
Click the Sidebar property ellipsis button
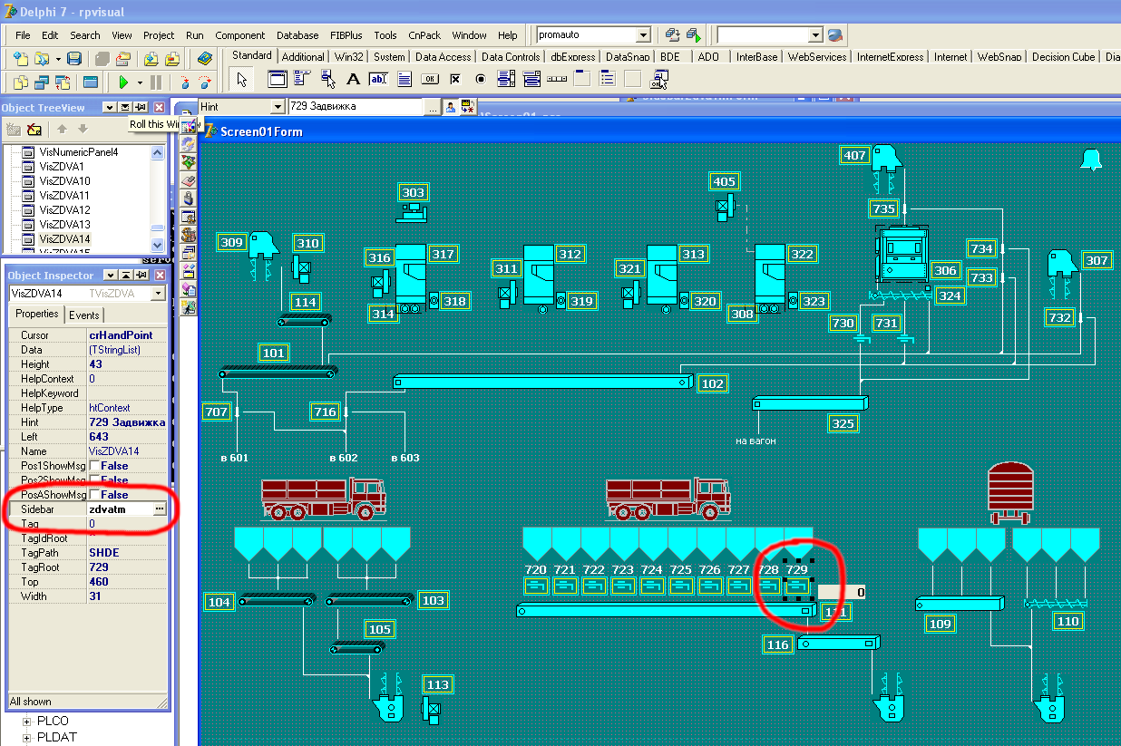pyautogui.click(x=160, y=509)
